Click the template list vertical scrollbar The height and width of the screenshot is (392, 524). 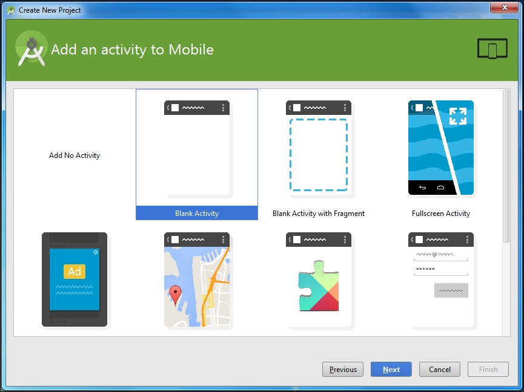[x=506, y=166]
